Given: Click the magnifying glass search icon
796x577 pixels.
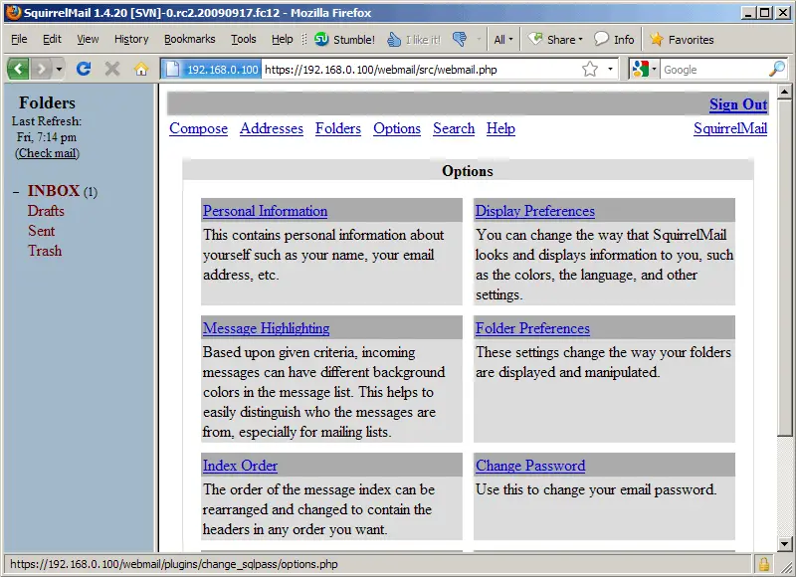Looking at the screenshot, I should click(777, 69).
